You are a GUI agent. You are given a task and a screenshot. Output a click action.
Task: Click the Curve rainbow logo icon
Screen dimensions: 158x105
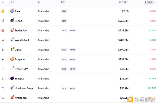click(12, 49)
